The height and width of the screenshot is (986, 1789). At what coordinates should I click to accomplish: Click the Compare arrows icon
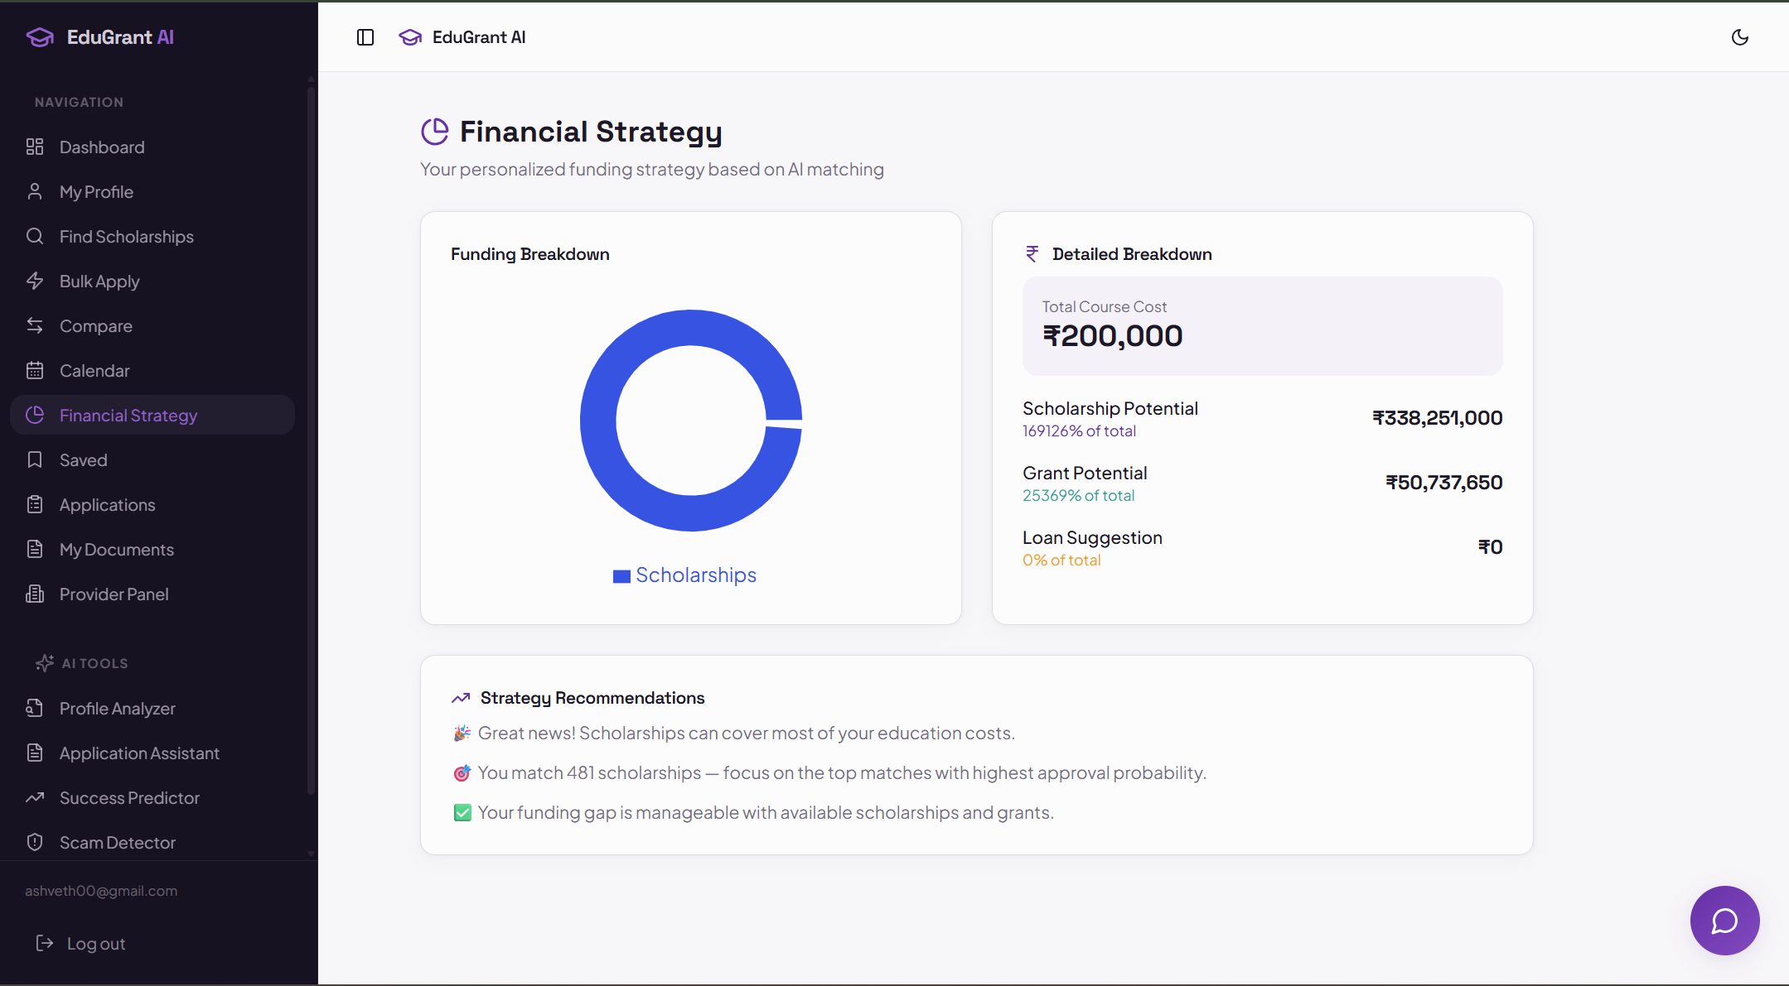click(x=35, y=325)
